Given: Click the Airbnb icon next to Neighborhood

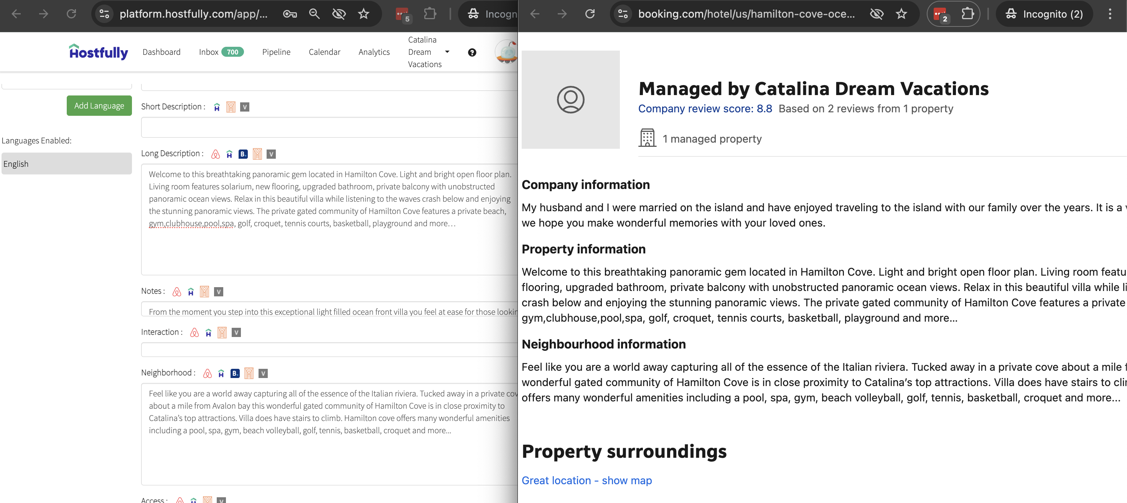Looking at the screenshot, I should coord(208,373).
